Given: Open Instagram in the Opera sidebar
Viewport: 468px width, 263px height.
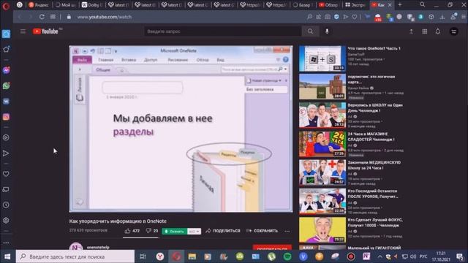Looking at the screenshot, I should [x=6, y=117].
